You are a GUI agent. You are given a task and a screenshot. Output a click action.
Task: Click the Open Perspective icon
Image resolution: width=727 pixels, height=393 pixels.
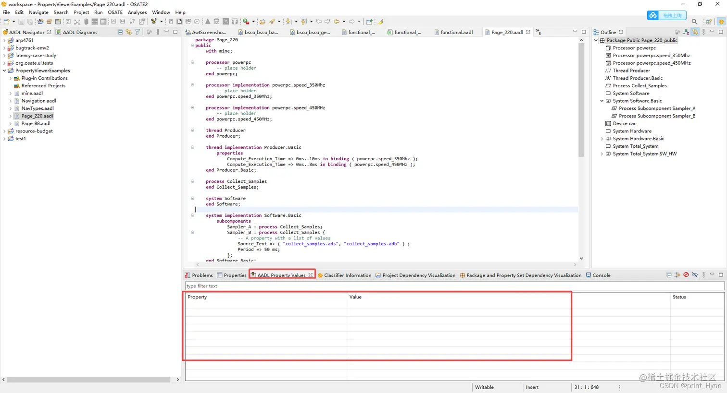coord(709,22)
